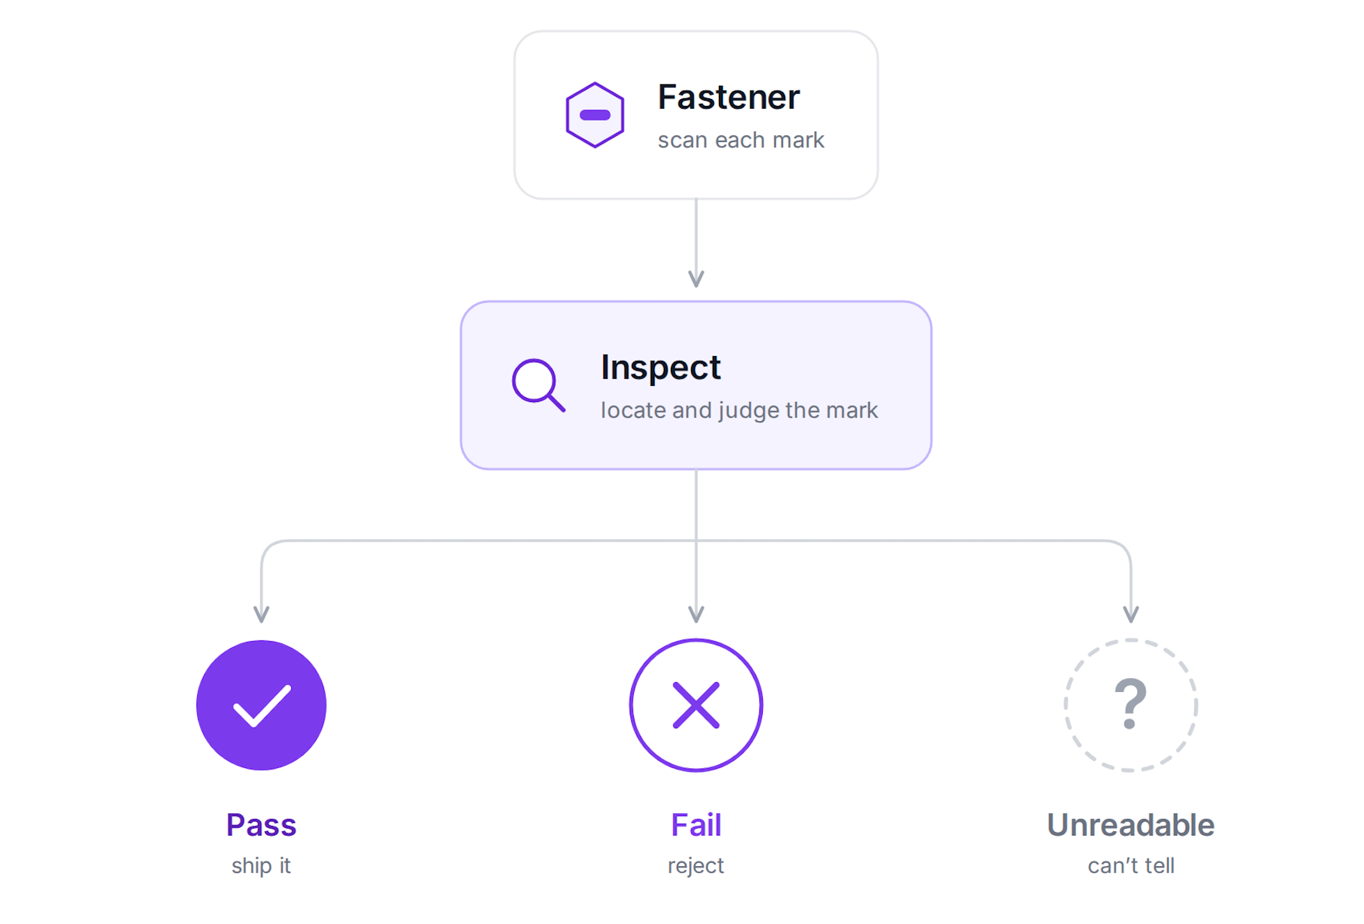Click the dashed Unreadable question mark circle
1364x924 pixels.
[1131, 705]
